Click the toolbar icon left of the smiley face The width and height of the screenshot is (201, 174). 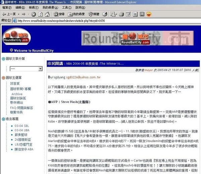coord(142,14)
